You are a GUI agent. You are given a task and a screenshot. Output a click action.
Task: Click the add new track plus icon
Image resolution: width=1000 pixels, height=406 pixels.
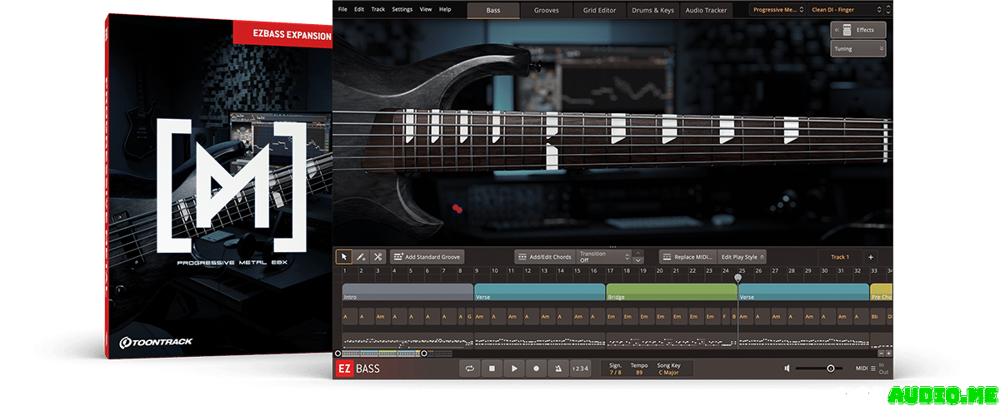[x=870, y=257]
